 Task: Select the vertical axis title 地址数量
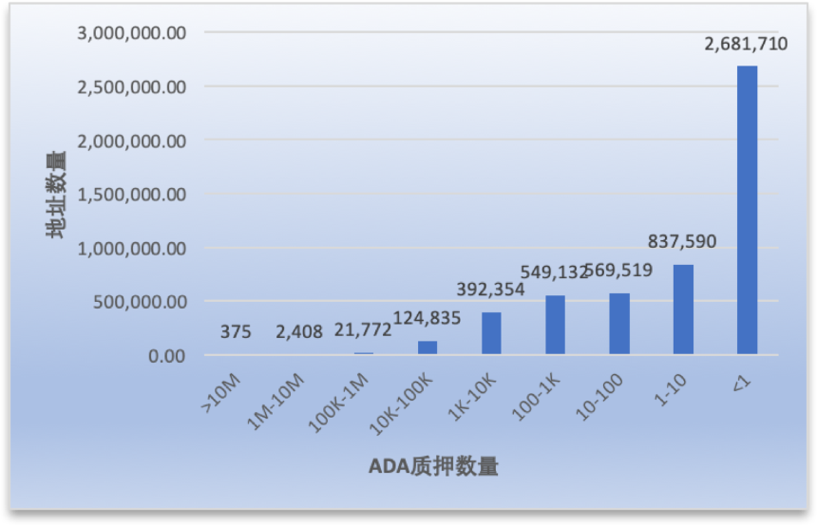point(56,195)
